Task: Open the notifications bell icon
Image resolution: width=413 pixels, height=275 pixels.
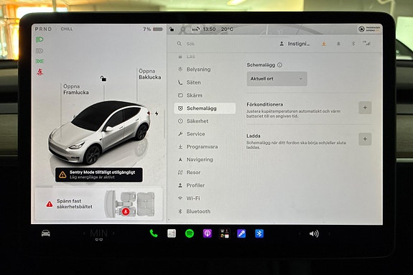Action: tap(338, 44)
